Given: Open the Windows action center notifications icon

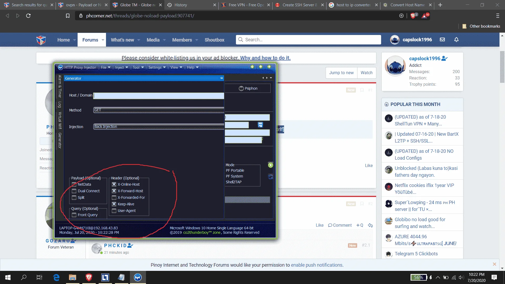Looking at the screenshot, I should [494, 277].
